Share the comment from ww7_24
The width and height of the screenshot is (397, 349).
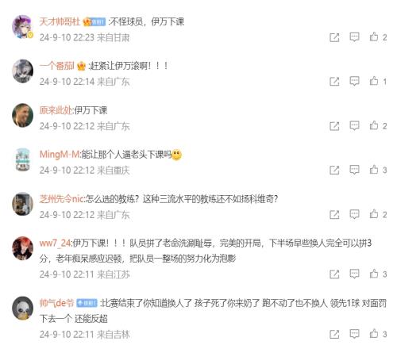(334, 274)
